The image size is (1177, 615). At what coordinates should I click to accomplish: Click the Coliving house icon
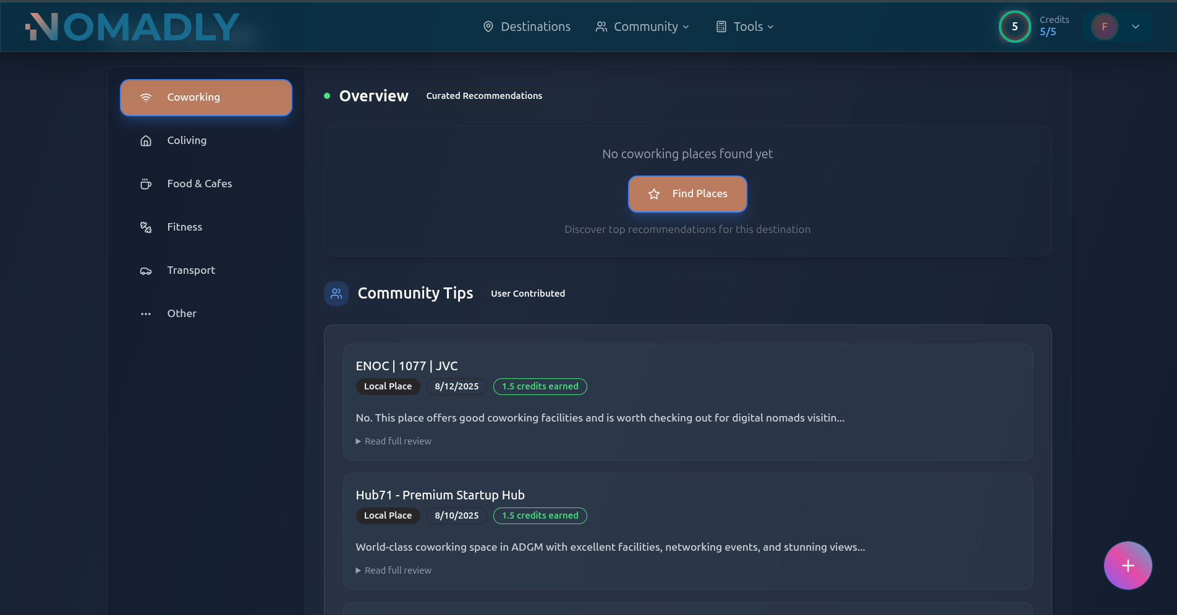[x=146, y=141]
